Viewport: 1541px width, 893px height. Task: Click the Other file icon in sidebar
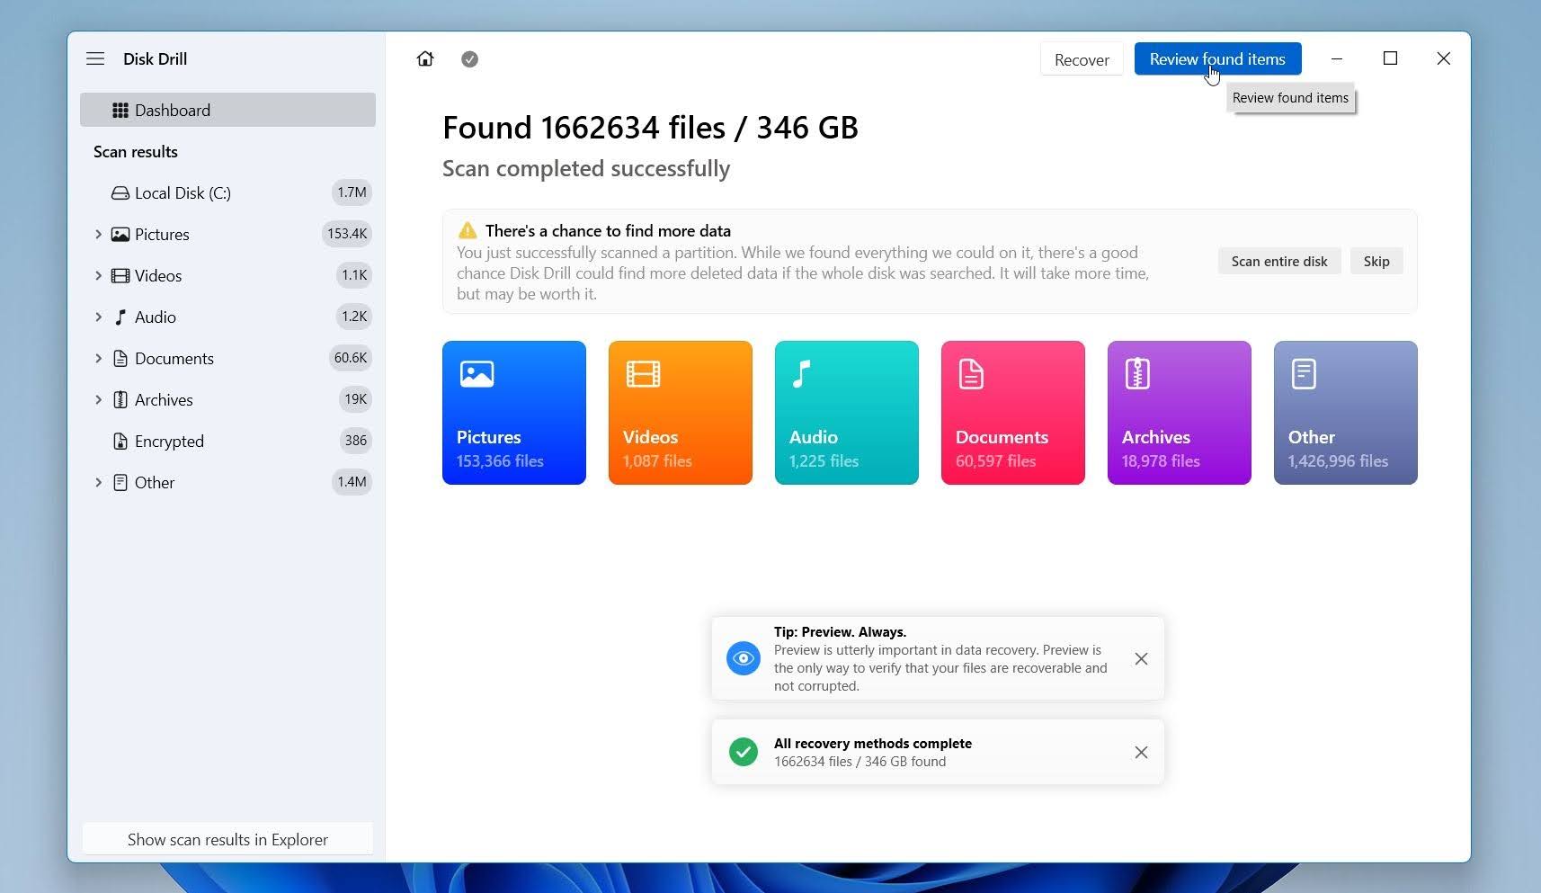(x=120, y=483)
